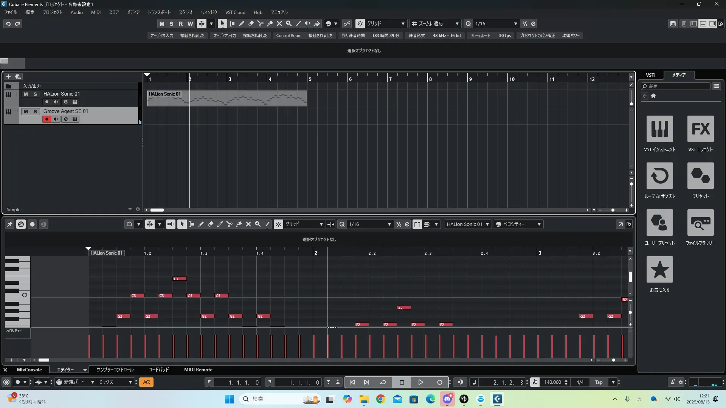Solo the Groove Agent SE 01 track
Viewport: 726px width, 408px height.
point(35,111)
